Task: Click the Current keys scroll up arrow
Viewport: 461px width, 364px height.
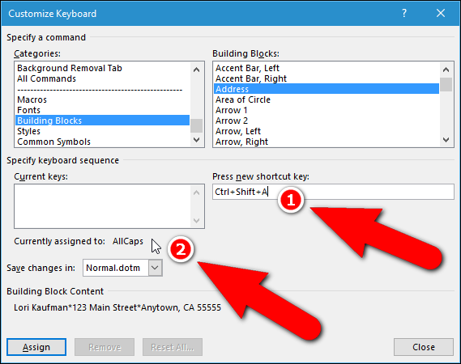Action: (x=196, y=193)
